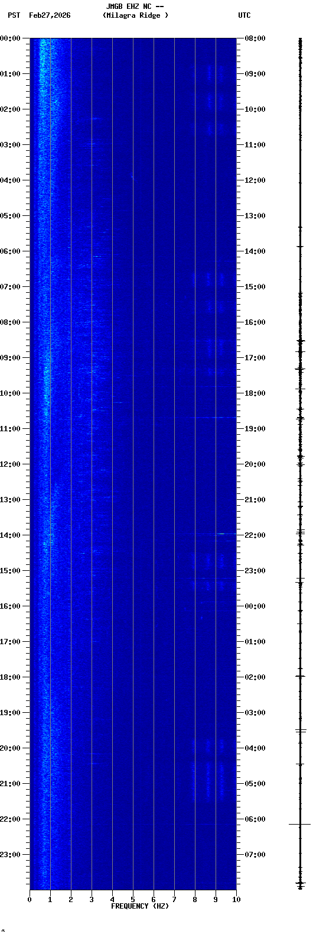Click the 14:00 UTC time label

(255, 251)
